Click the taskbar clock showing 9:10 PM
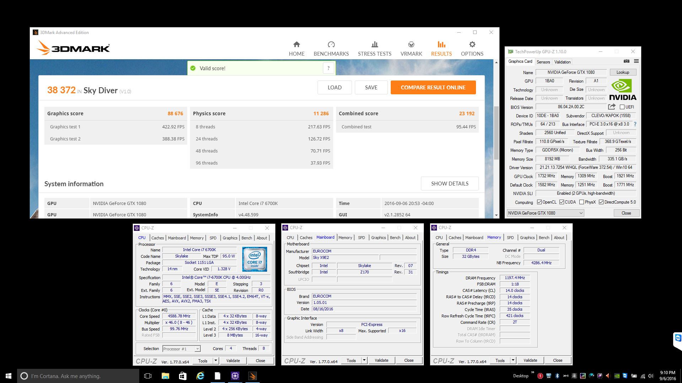The width and height of the screenshot is (682, 383). (667, 376)
